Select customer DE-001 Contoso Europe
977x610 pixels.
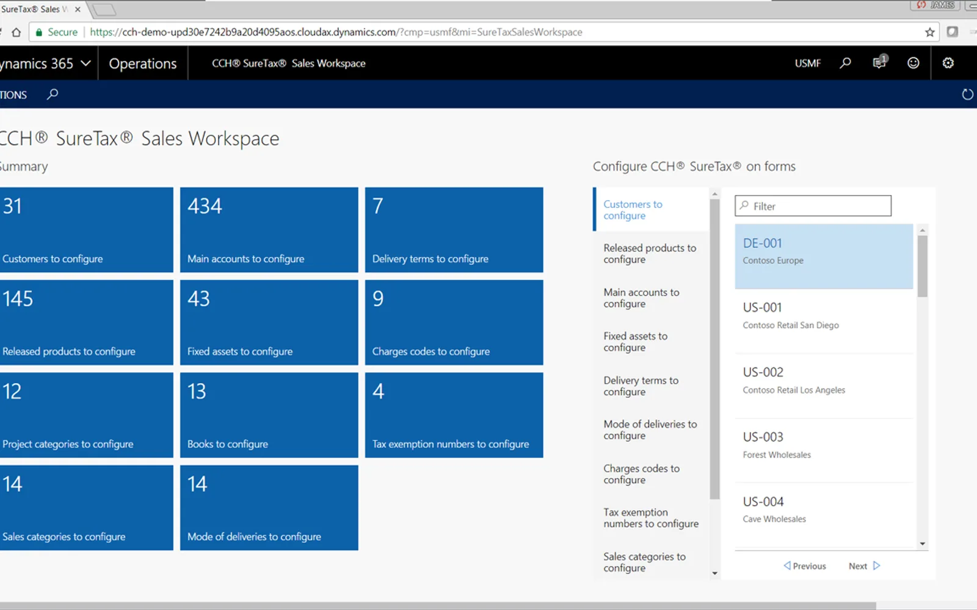pos(824,256)
